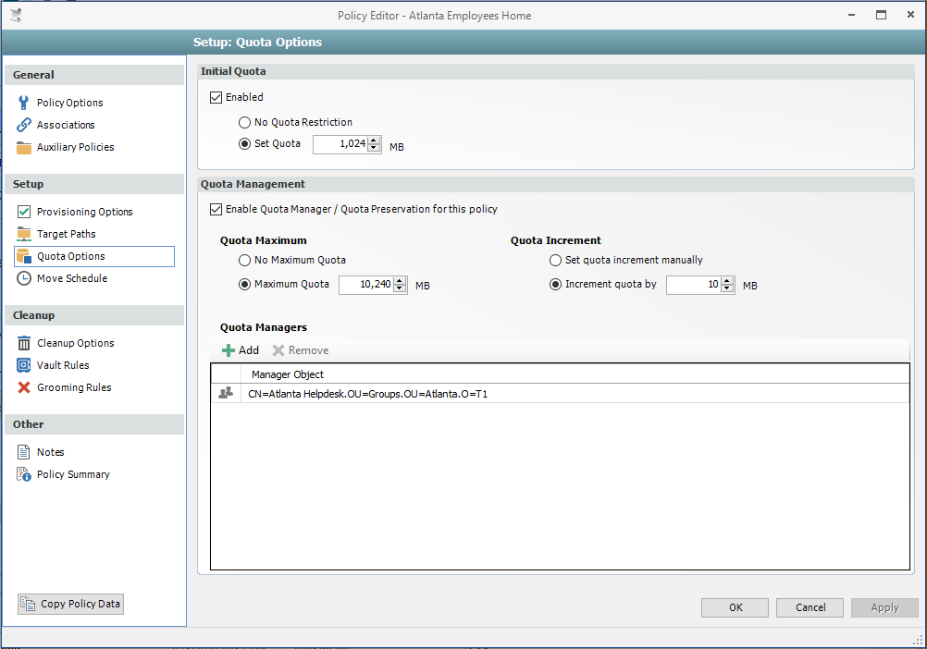This screenshot has width=927, height=649.
Task: Click the Policy Summary info icon
Action: pyautogui.click(x=24, y=475)
